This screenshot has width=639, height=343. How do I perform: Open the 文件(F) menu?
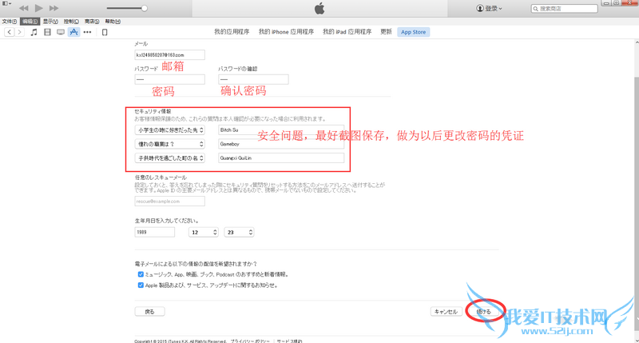tap(10, 22)
